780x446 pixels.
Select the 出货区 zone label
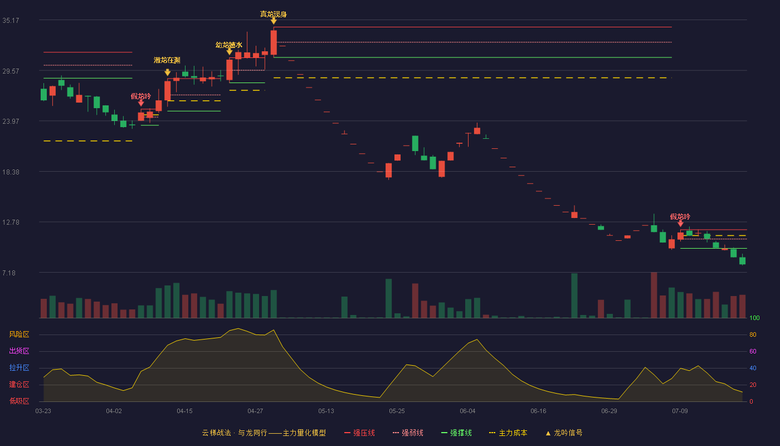[x=19, y=351]
